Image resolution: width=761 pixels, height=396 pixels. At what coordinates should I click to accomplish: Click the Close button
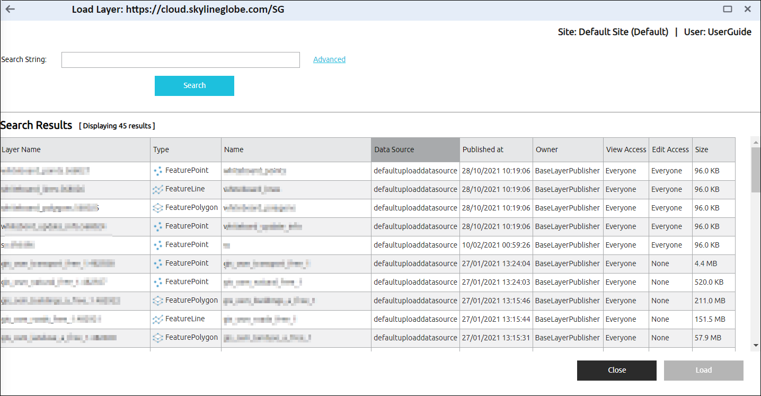(617, 371)
